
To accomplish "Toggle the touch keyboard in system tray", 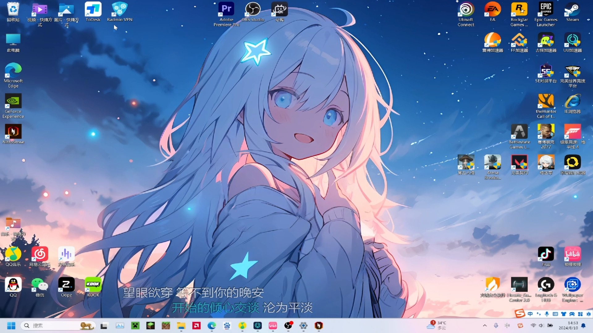I will [x=555, y=314].
